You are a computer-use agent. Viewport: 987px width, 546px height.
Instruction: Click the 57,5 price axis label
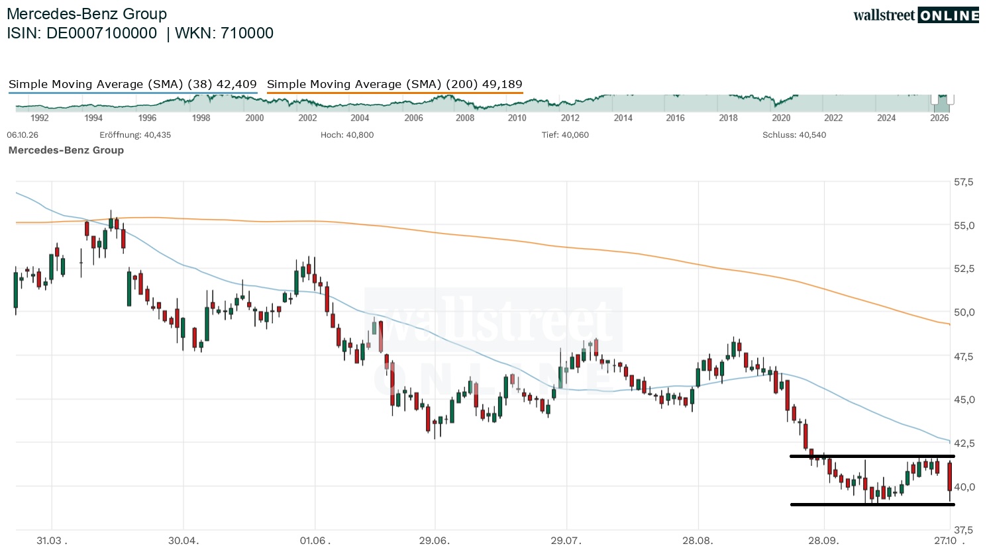(964, 182)
